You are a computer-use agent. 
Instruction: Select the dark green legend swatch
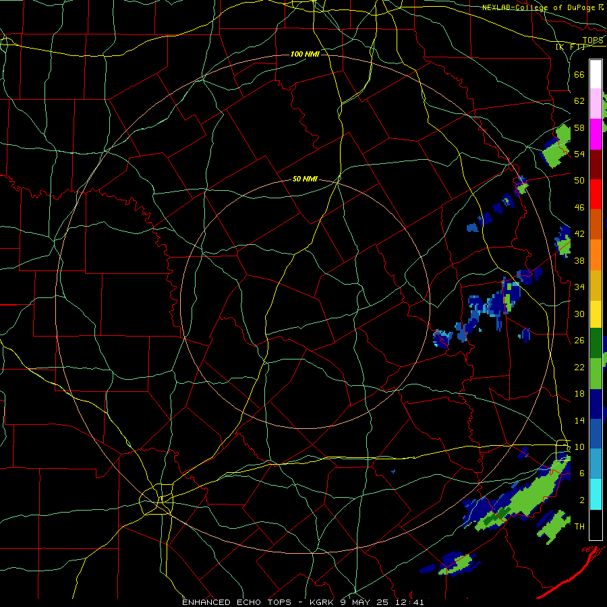596,343
